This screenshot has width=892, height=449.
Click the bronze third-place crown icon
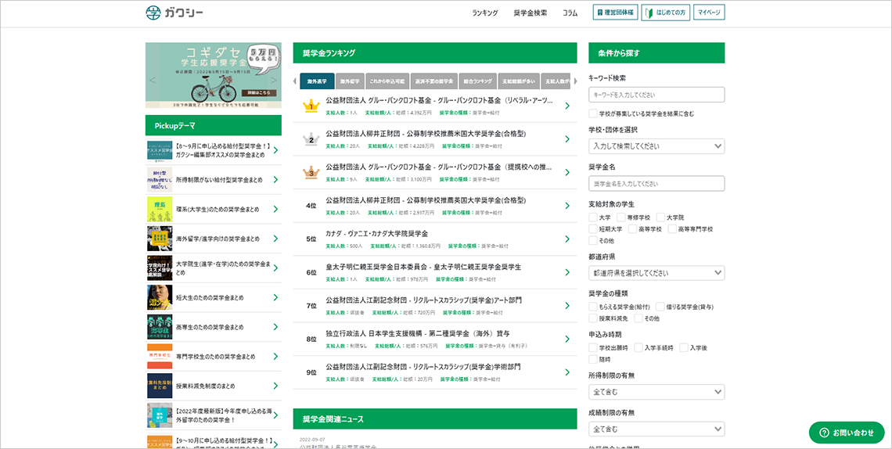[x=311, y=173]
